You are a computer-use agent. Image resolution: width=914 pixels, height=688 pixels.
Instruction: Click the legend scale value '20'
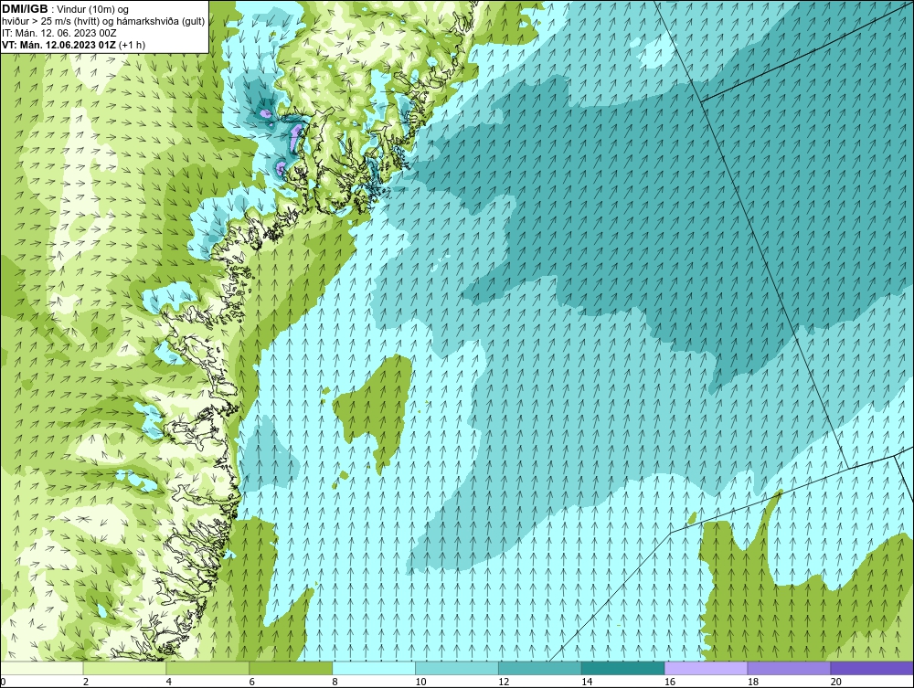pyautogui.click(x=836, y=682)
